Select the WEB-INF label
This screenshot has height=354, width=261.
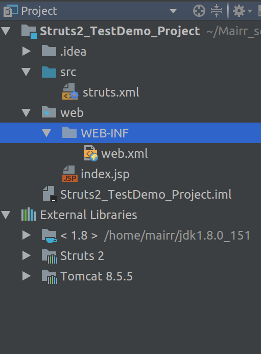[105, 133]
